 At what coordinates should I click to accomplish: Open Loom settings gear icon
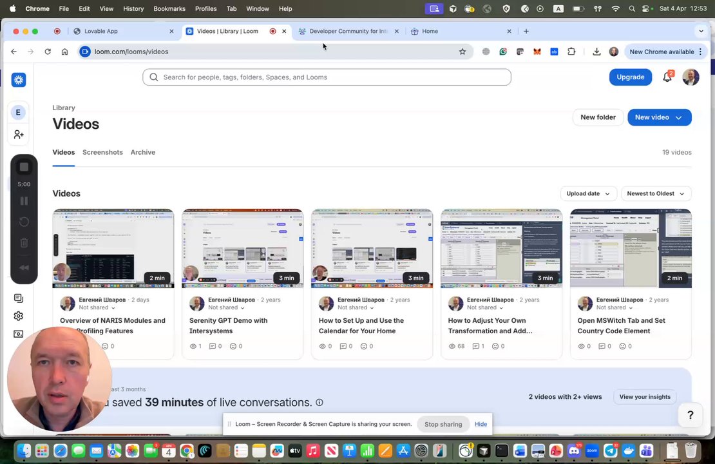point(19,316)
